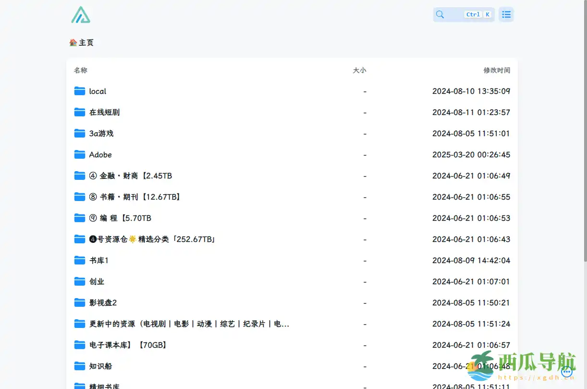Click the folder icon beside 书库1
This screenshot has height=389, width=587.
click(80, 261)
